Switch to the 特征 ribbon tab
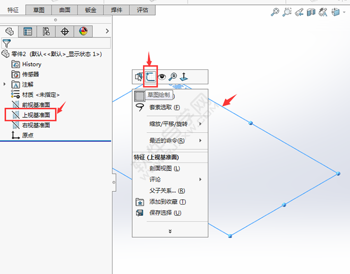The image size is (350, 274). [13, 10]
